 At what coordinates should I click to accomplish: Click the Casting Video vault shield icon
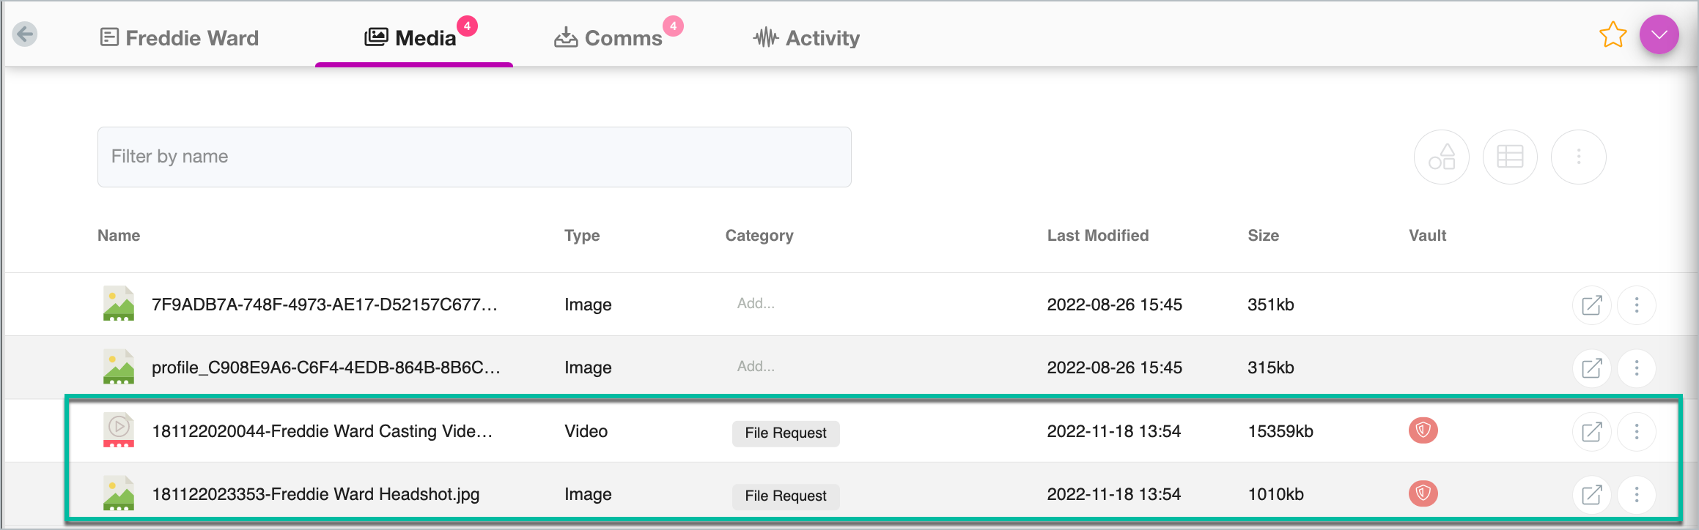pos(1423,430)
